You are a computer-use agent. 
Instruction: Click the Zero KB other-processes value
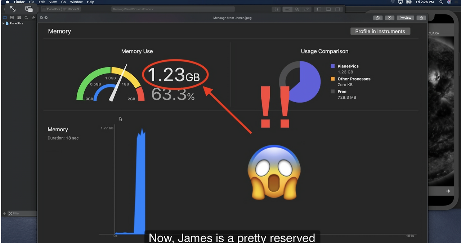pos(345,85)
